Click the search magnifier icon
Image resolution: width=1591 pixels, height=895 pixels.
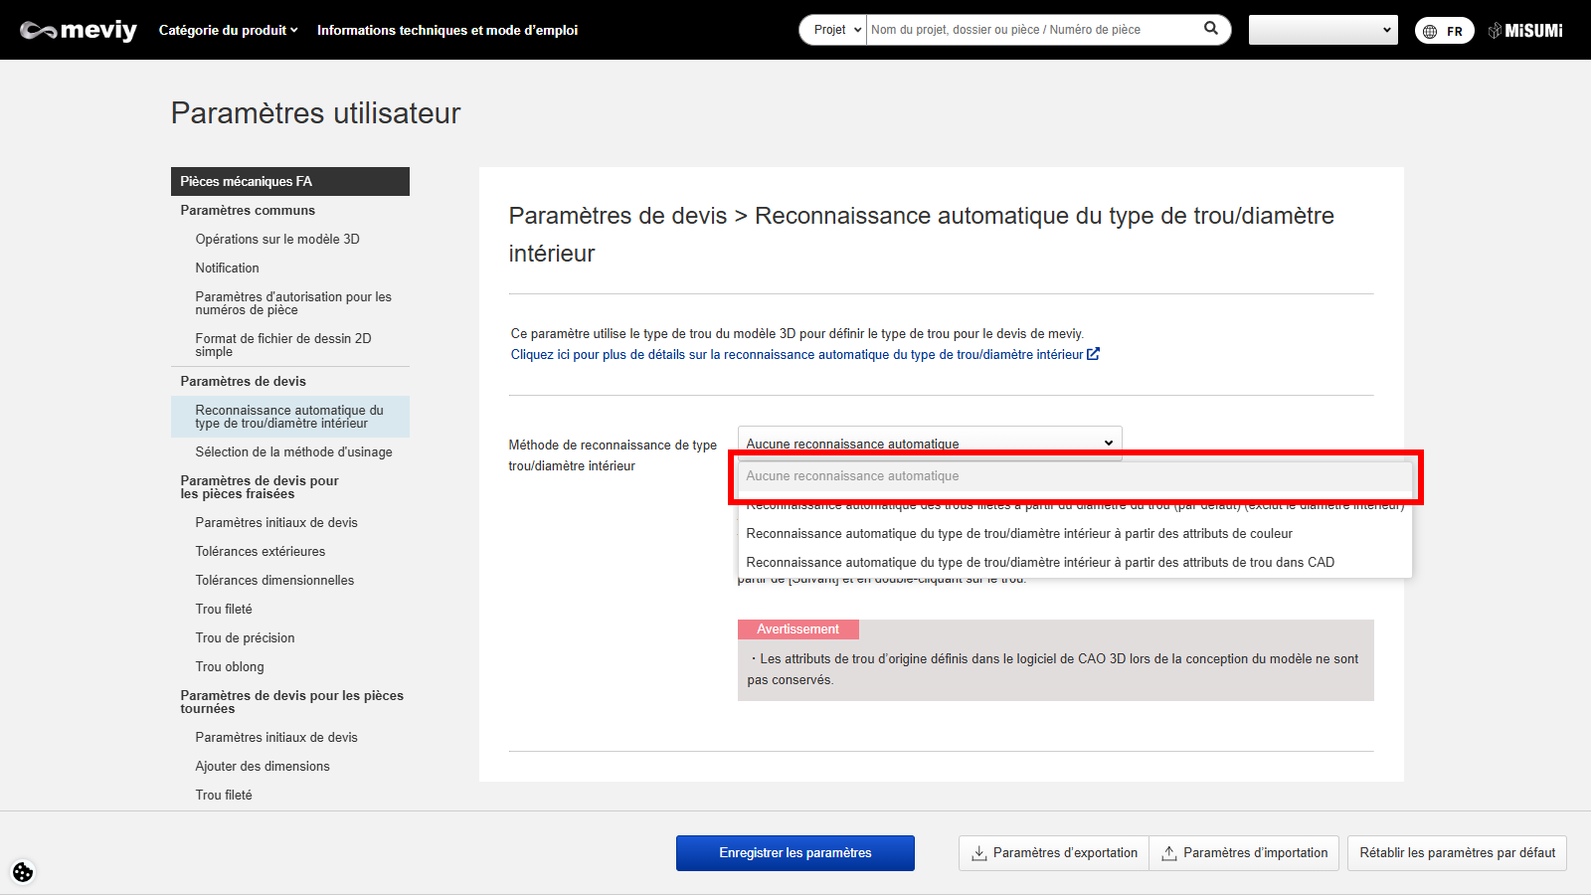click(x=1210, y=29)
